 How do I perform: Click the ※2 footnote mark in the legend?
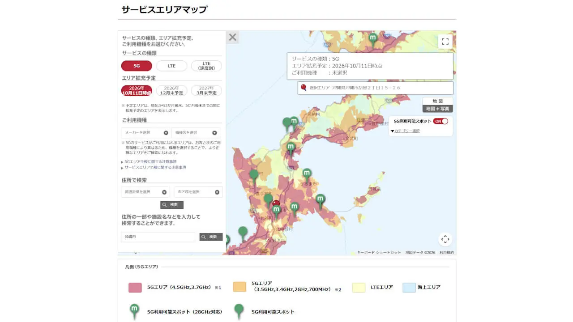click(338, 290)
